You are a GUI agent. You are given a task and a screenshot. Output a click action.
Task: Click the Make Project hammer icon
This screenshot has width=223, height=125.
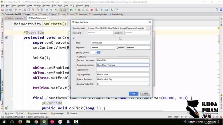tap(56, 10)
